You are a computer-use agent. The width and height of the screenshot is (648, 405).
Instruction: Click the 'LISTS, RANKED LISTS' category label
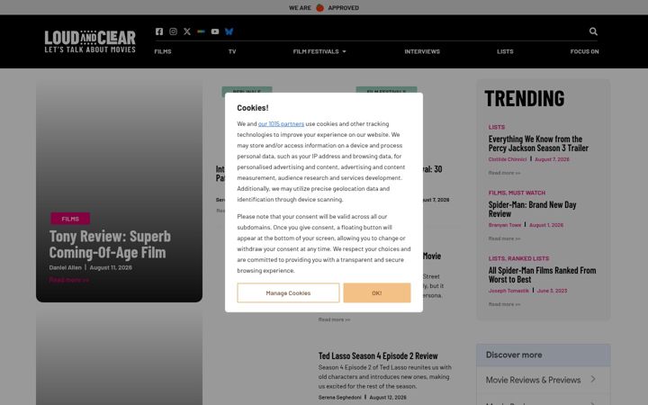coord(518,258)
